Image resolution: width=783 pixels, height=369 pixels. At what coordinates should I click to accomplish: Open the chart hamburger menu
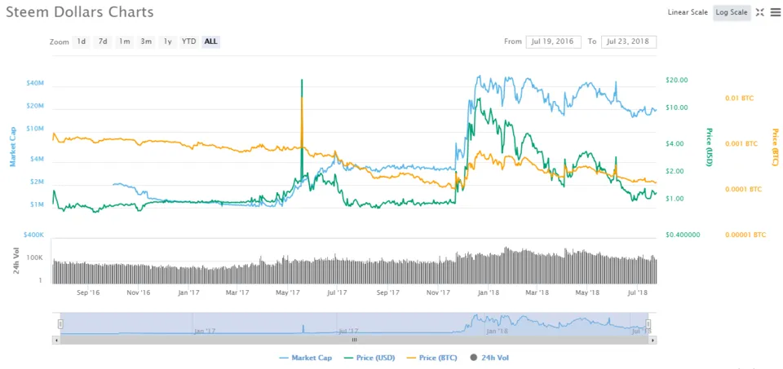pyautogui.click(x=775, y=12)
